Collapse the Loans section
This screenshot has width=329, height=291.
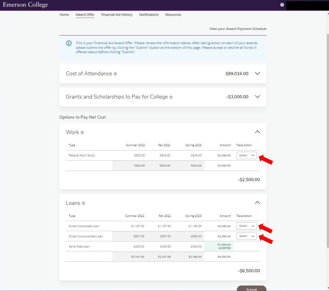coord(257,202)
